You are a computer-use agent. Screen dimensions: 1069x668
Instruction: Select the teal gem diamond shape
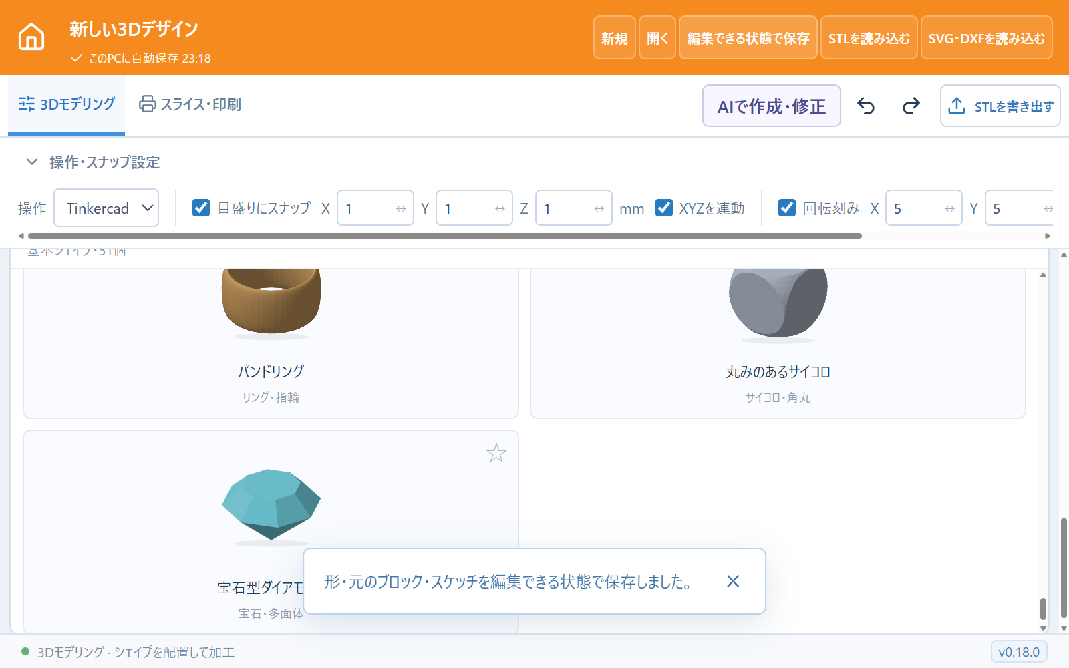[x=271, y=531]
